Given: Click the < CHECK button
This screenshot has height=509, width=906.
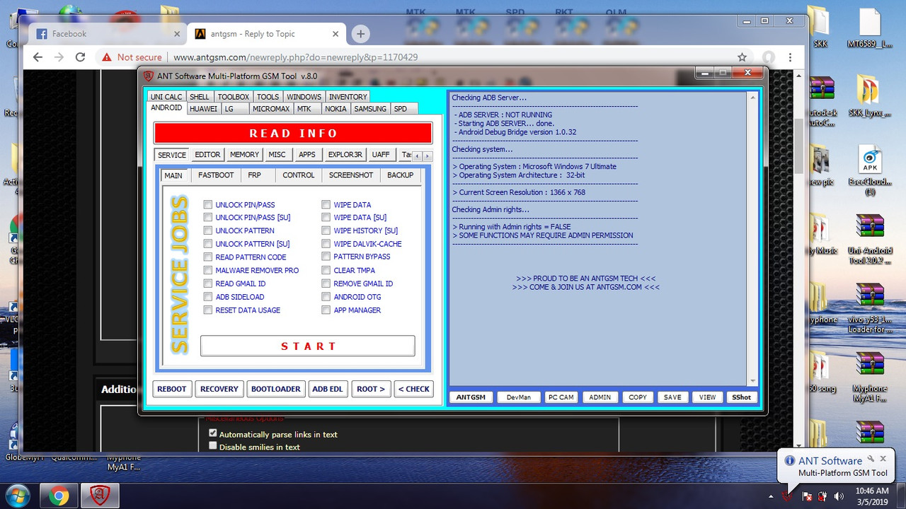Looking at the screenshot, I should [x=414, y=389].
